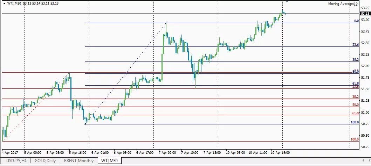Click the 53.25 price scale value

click(365, 8)
